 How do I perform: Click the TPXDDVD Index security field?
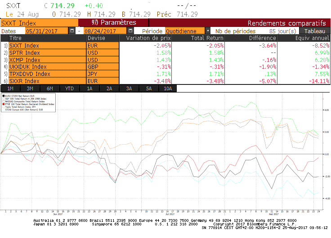(47, 74)
